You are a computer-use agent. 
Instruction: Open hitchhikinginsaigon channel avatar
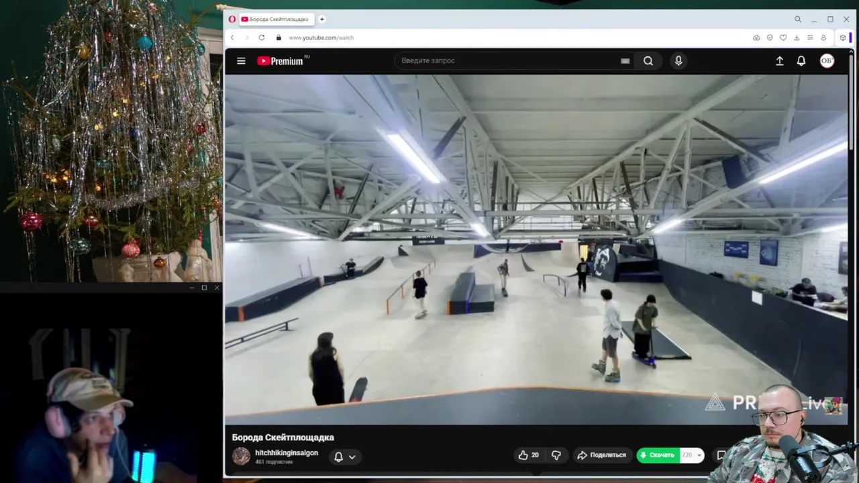(241, 456)
